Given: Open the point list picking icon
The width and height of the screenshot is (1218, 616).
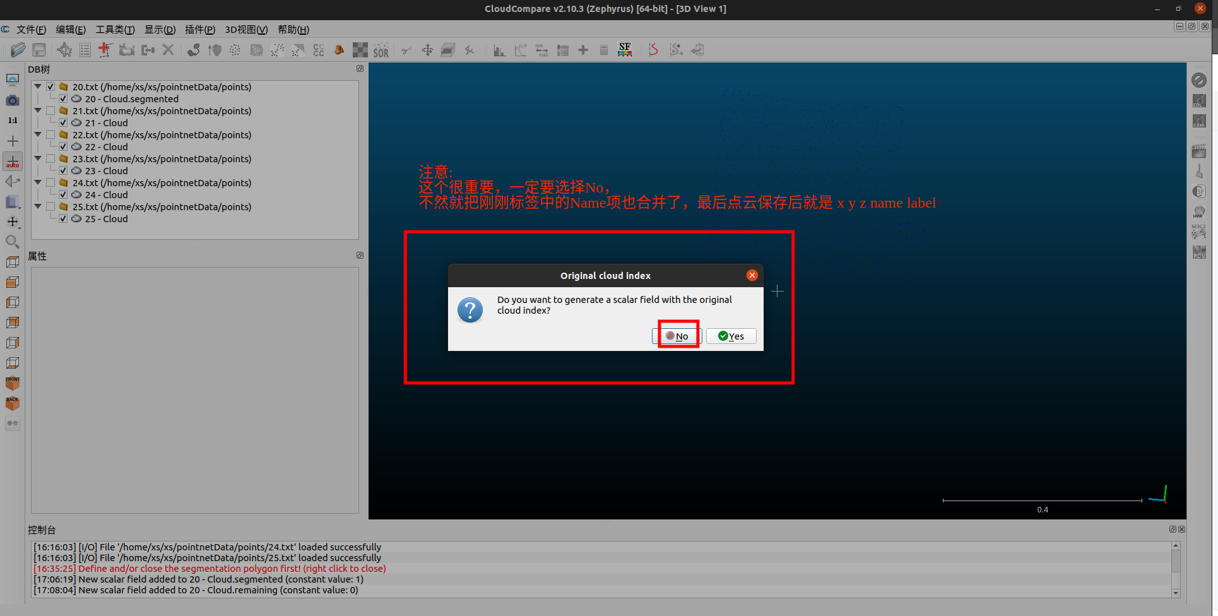Looking at the screenshot, I should tap(85, 50).
